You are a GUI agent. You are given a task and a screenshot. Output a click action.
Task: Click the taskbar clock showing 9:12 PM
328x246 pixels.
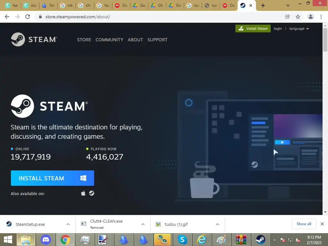[314, 240]
